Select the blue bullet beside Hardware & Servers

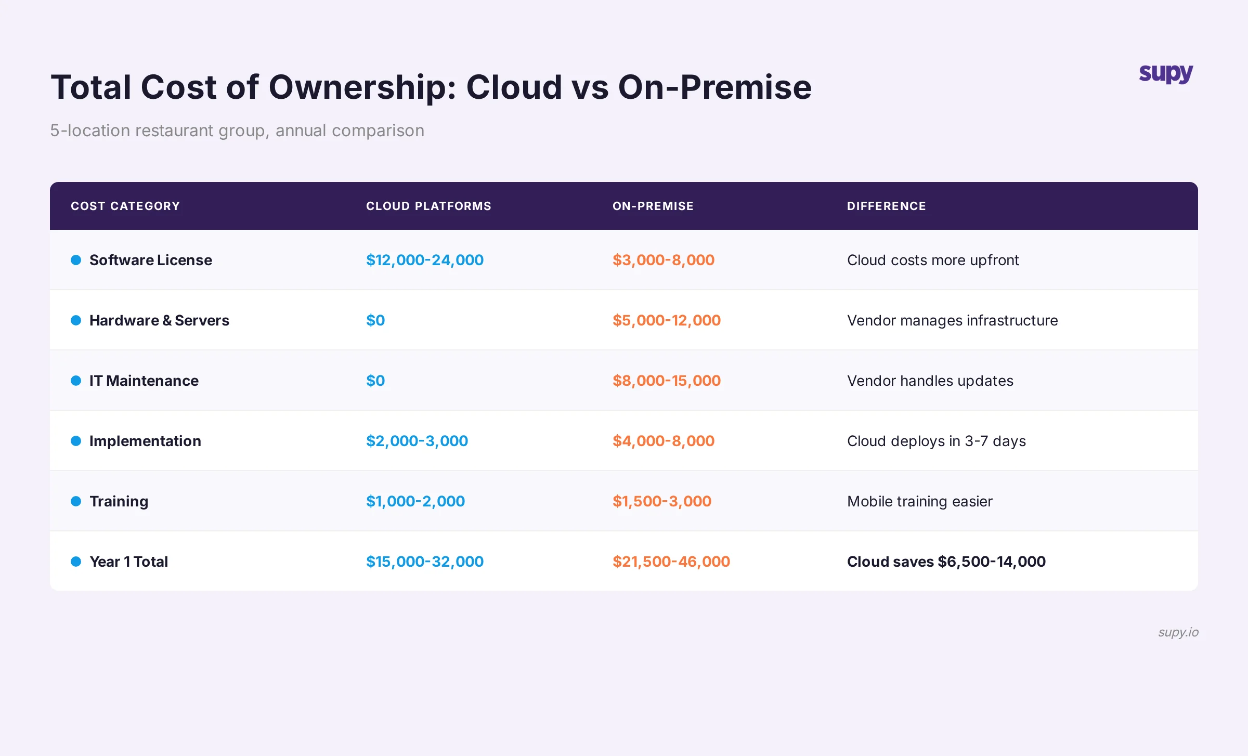(76, 320)
